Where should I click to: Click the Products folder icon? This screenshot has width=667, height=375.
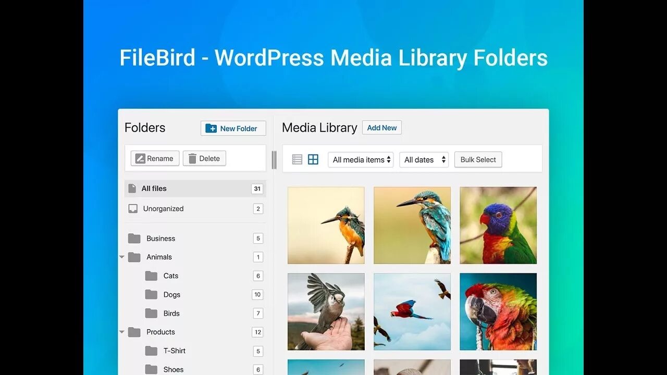click(134, 332)
